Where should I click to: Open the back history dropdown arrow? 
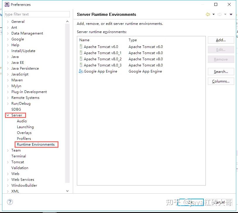pos(213,14)
